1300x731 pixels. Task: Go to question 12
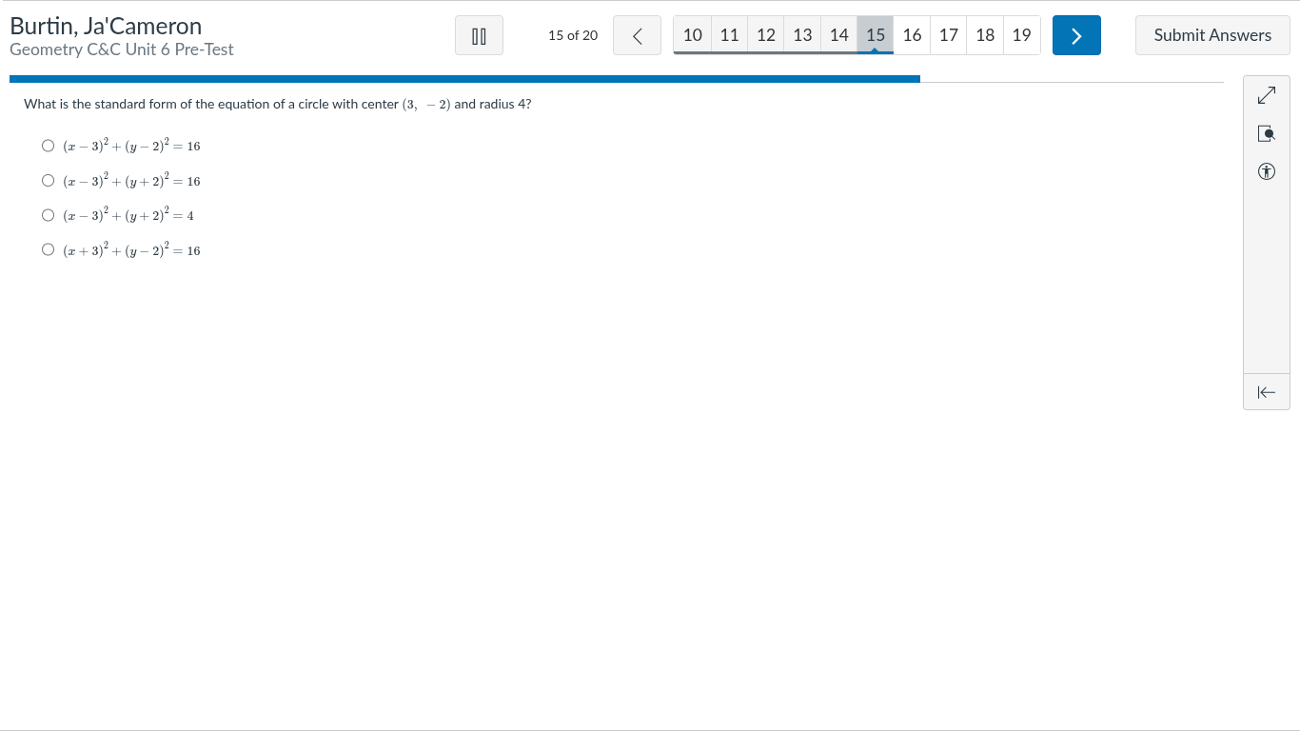pyautogui.click(x=766, y=35)
